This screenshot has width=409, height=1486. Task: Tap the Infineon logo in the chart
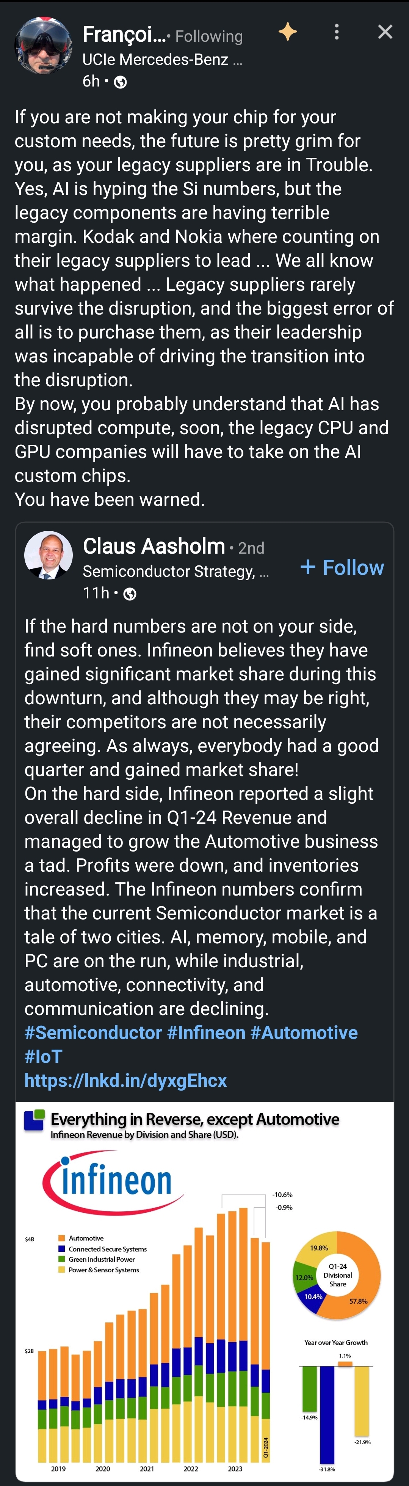(x=113, y=1184)
